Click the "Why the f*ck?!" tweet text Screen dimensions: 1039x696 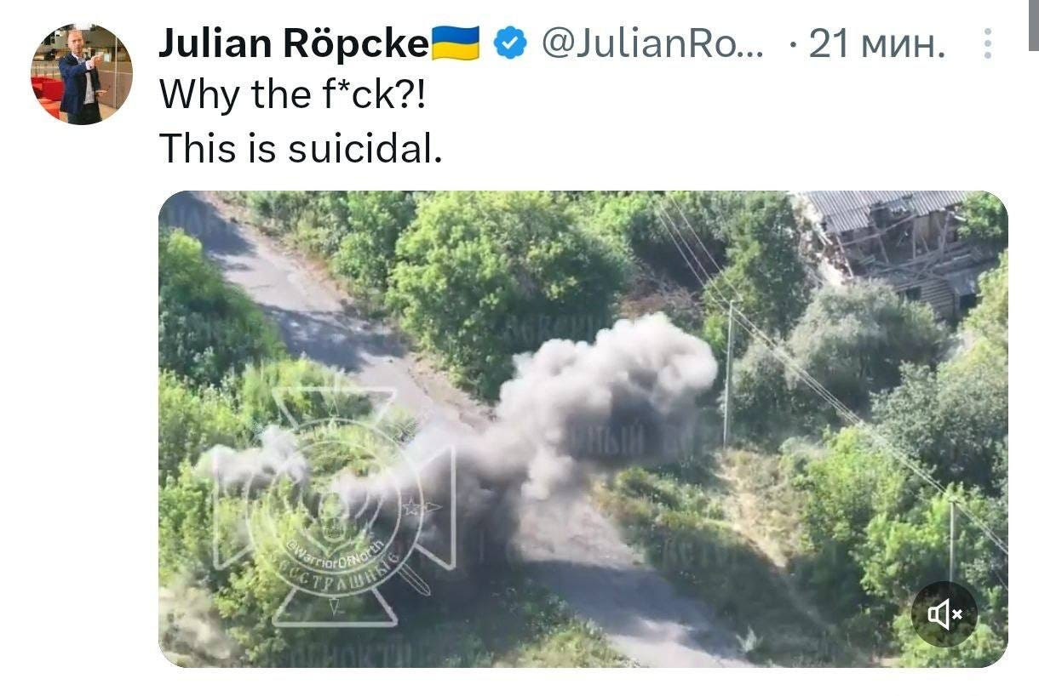(x=291, y=95)
